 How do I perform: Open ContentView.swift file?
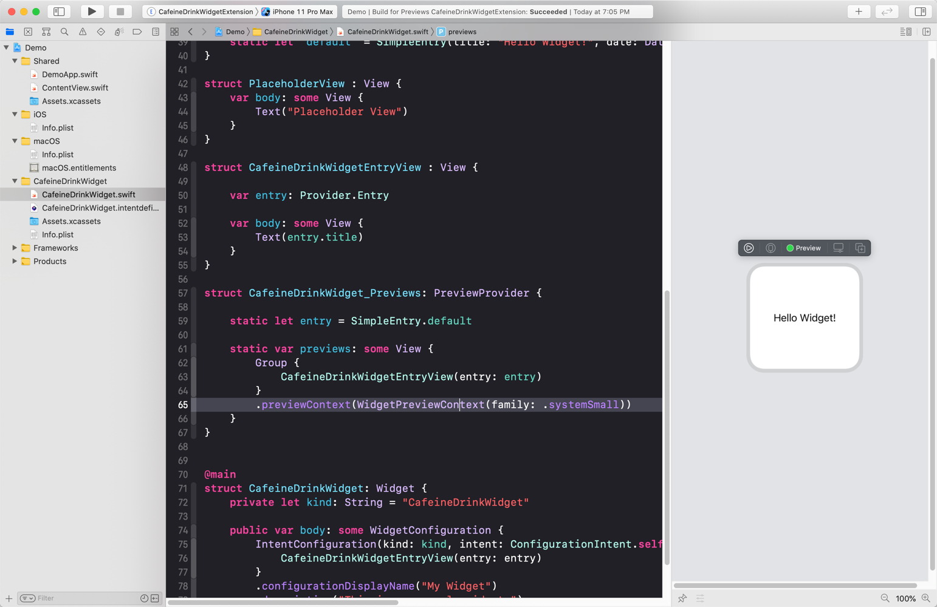(75, 87)
